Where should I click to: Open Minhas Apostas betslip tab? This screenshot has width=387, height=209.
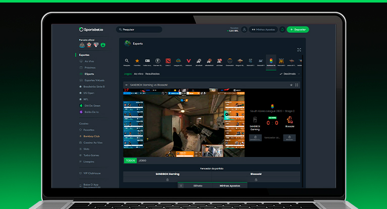tap(230, 186)
